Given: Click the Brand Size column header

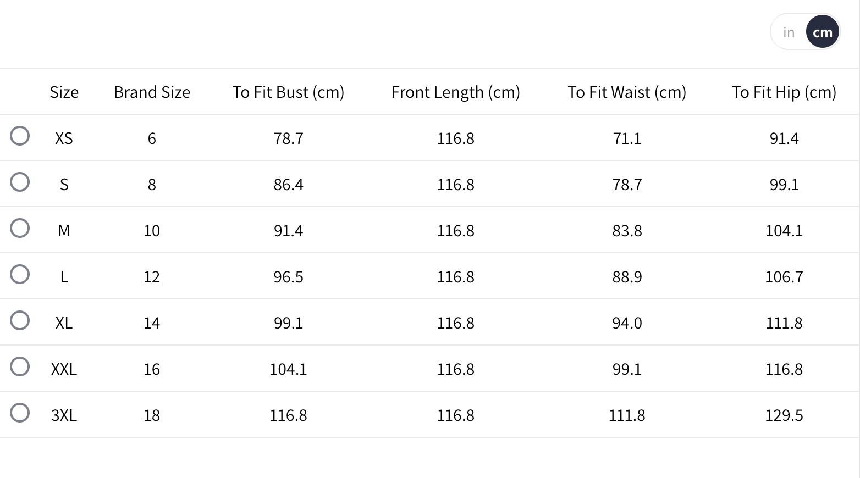Looking at the screenshot, I should (x=152, y=92).
